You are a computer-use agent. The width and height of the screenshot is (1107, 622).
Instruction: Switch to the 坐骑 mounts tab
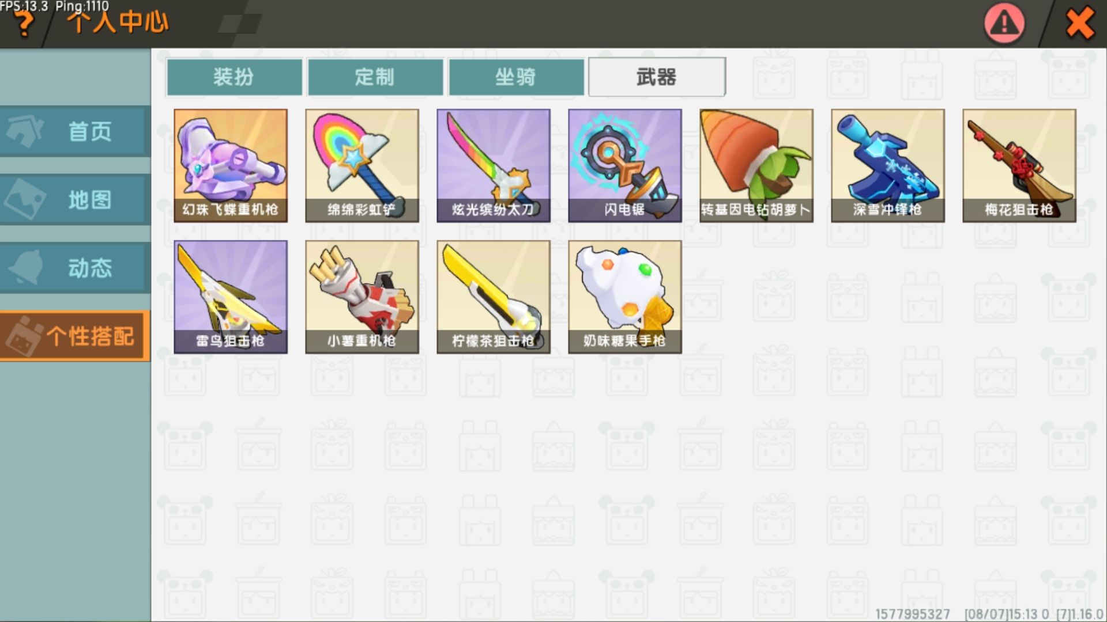516,77
